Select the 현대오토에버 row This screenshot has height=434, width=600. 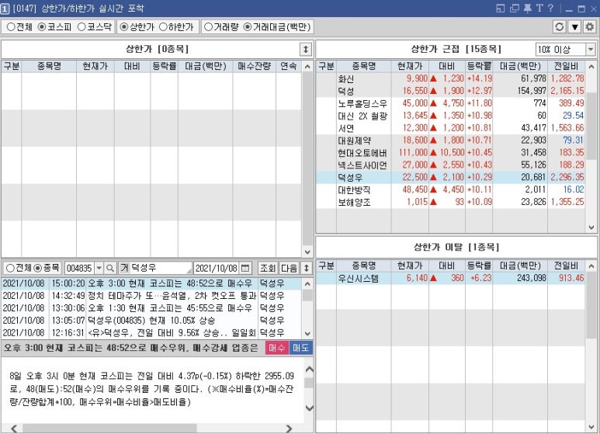451,152
